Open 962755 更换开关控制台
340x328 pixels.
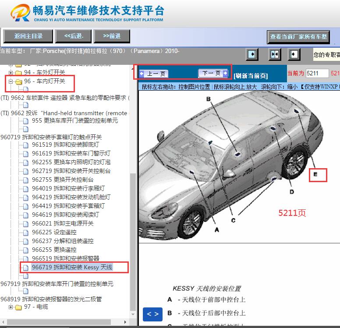tap(63, 180)
